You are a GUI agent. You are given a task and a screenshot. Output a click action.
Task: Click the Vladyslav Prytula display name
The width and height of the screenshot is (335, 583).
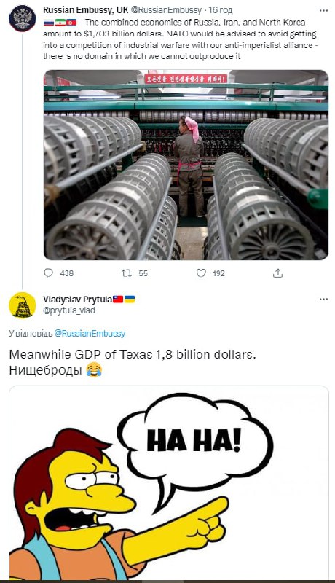[x=78, y=300]
